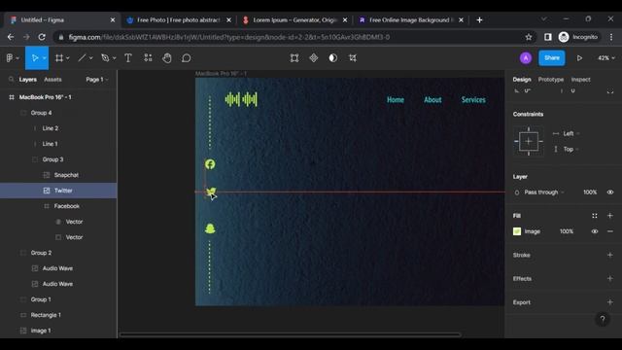
Task: Open Pass through blend mode dropdown
Action: click(x=544, y=192)
